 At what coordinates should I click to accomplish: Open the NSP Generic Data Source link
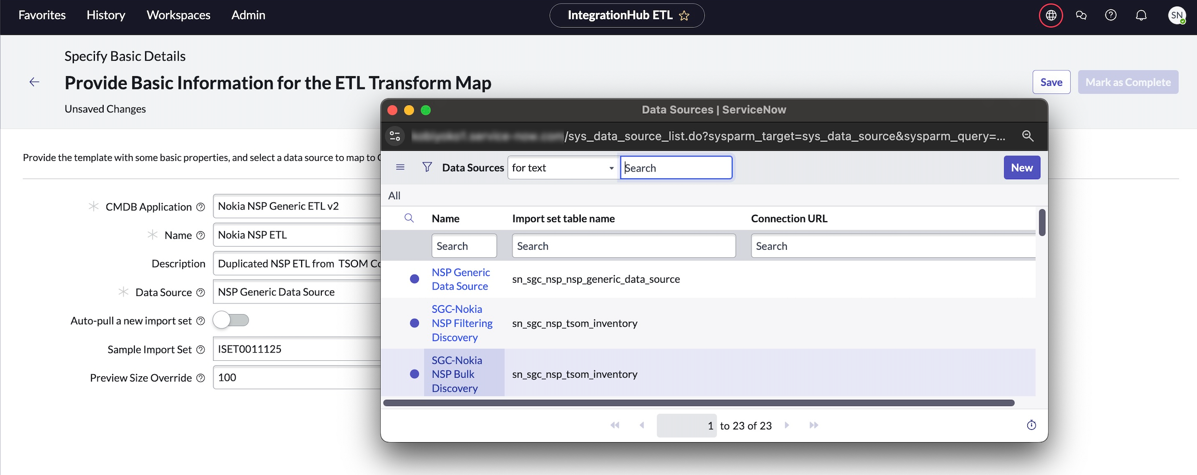461,279
